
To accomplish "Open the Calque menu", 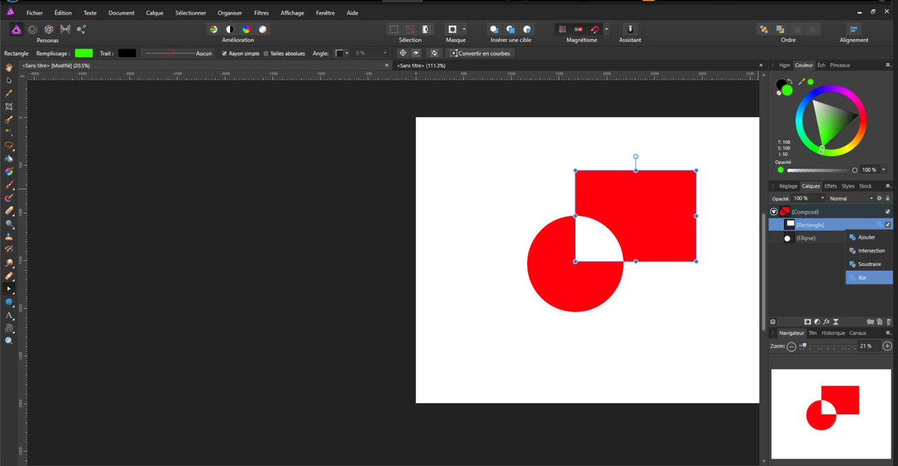I will tap(154, 13).
